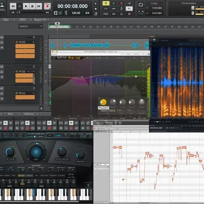Toggle the R! automation read button
Screen dimensions: 204x204
129,8
